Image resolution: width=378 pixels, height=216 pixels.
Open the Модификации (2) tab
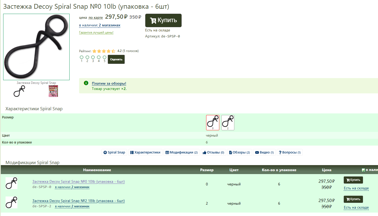(182, 152)
